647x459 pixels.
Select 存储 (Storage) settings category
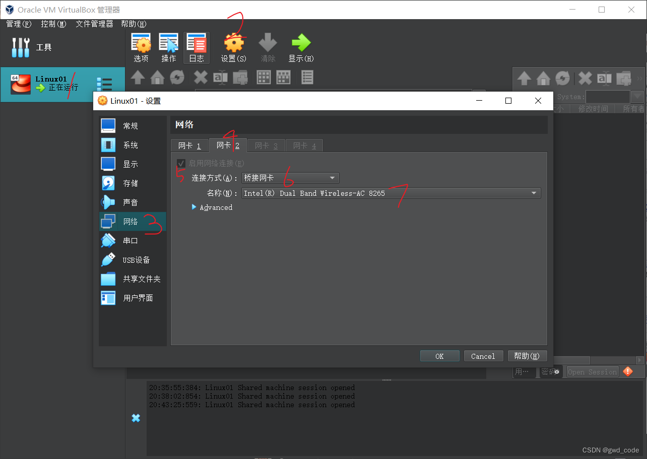click(133, 183)
